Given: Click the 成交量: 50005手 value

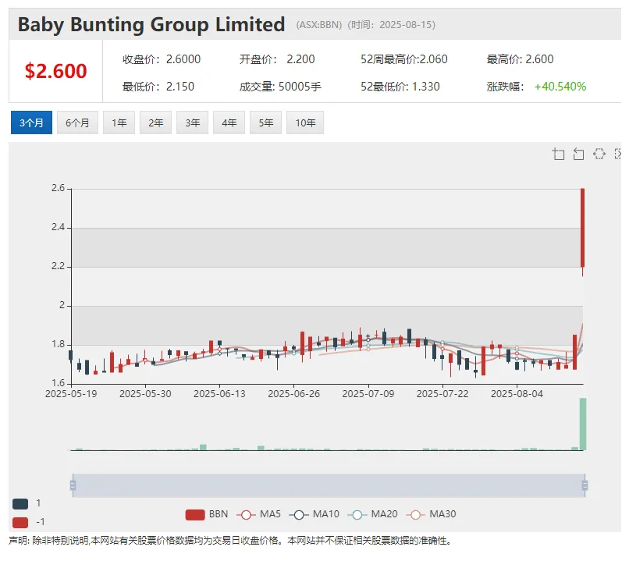Looking at the screenshot, I should 280,87.
